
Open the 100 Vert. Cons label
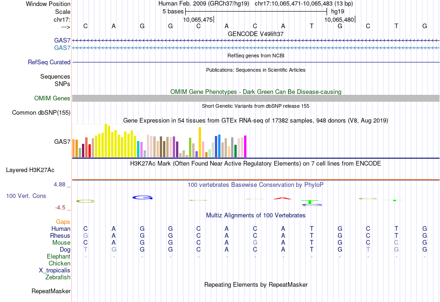point(26,196)
